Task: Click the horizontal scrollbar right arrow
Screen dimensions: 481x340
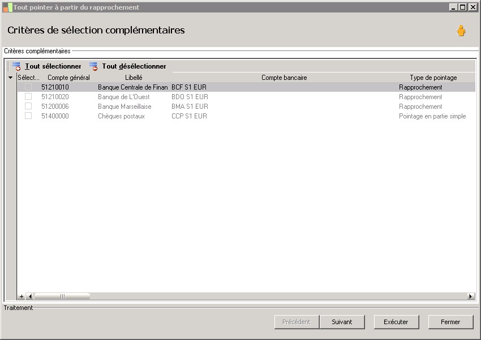Action: click(x=470, y=296)
